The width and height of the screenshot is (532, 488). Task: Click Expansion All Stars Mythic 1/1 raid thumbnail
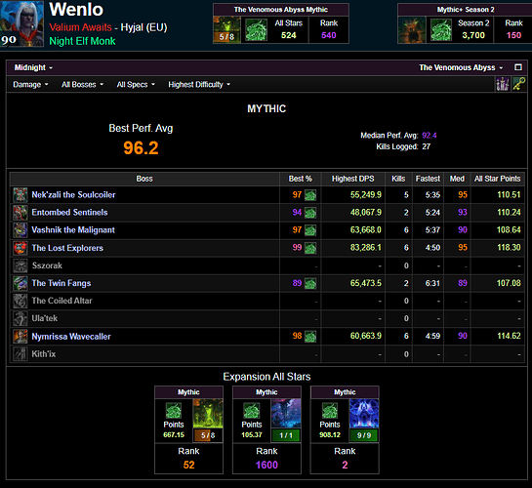click(286, 414)
